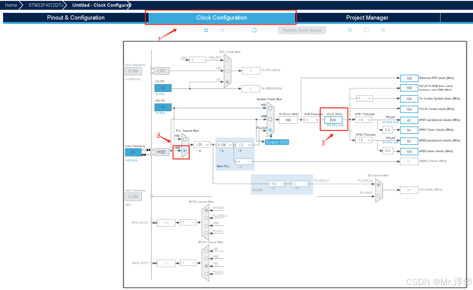Select HSI in the PLL Source Mux
This screenshot has width=473, height=290.
pyautogui.click(x=185, y=139)
